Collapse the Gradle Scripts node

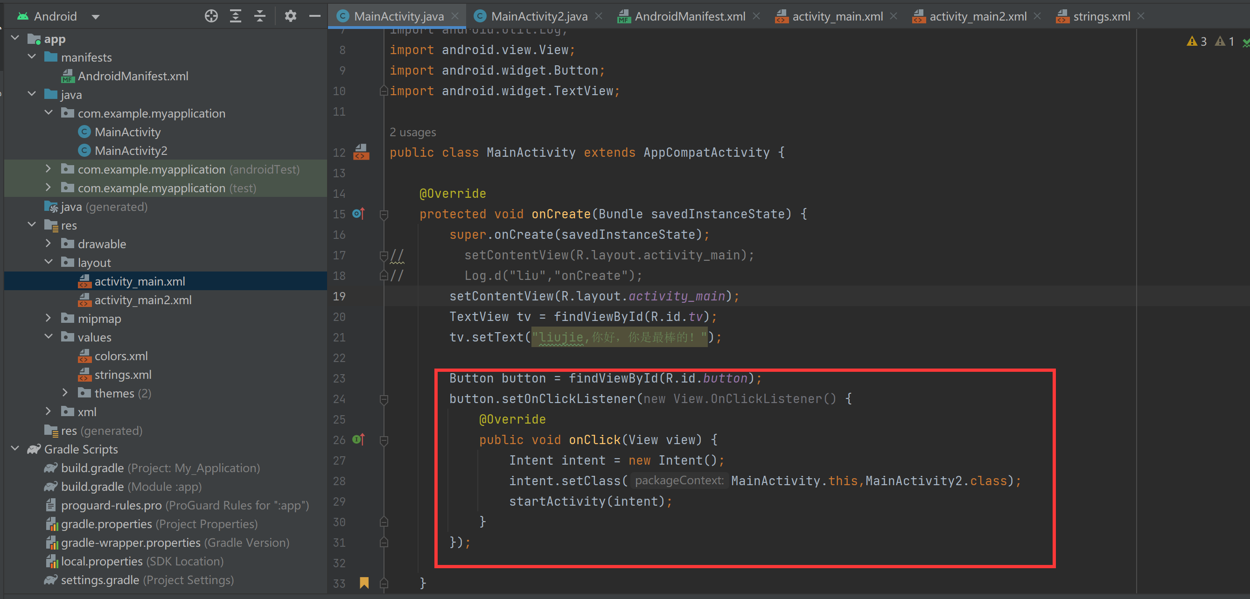(x=15, y=449)
